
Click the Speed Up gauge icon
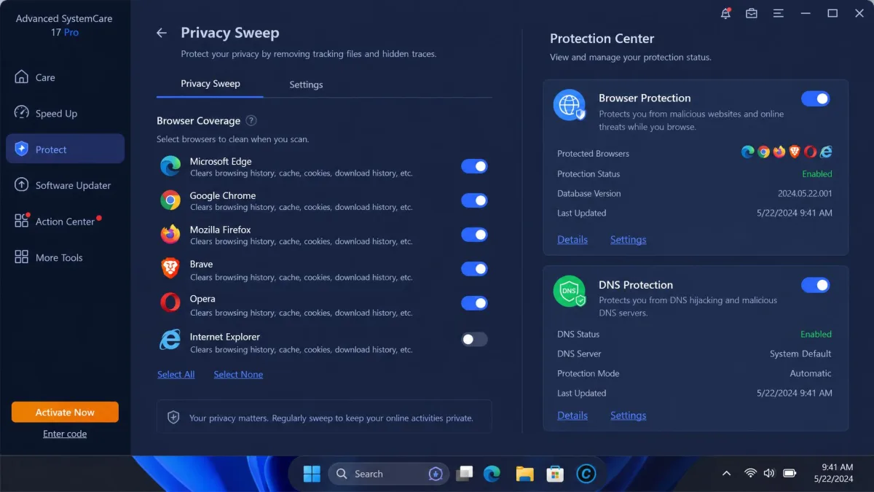coord(22,113)
